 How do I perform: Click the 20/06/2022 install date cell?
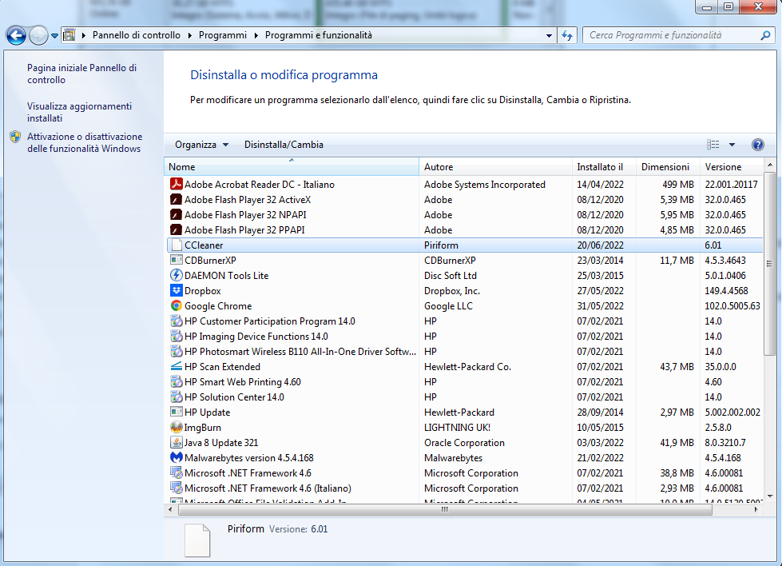600,245
